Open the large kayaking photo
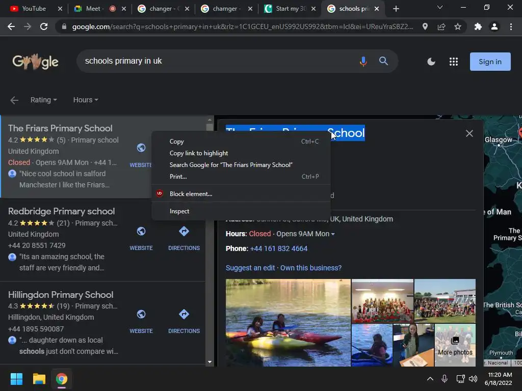The width and height of the screenshot is (522, 391). pyautogui.click(x=288, y=323)
